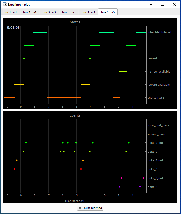
Task: Click the rightmost magenta poke_2_out event dot
Action: 143,178
